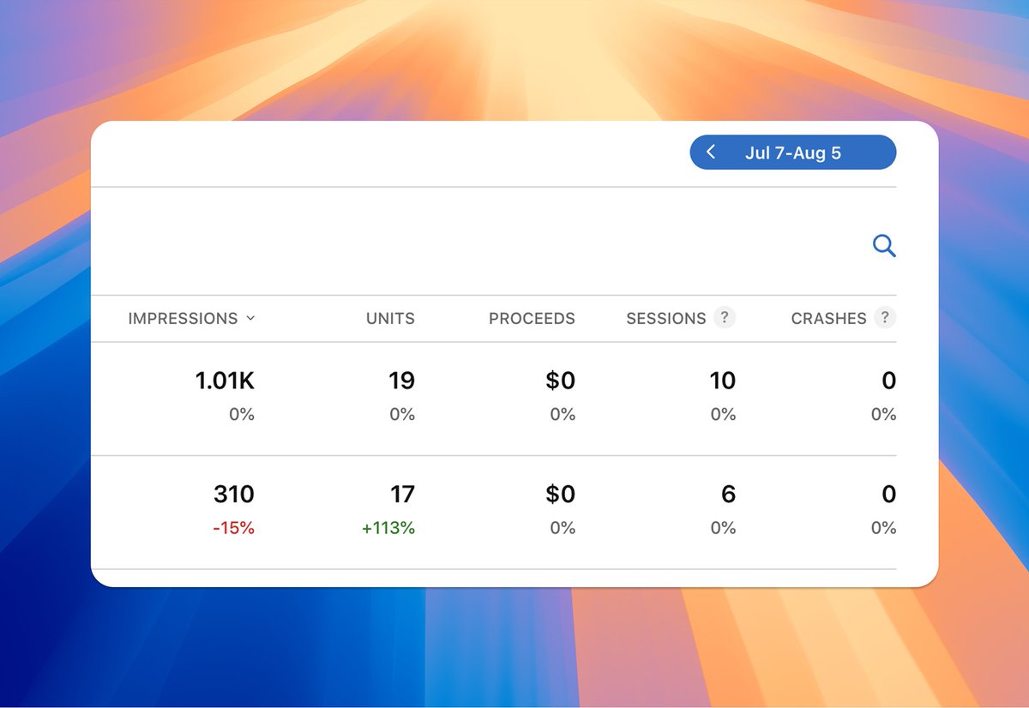Image resolution: width=1029 pixels, height=708 pixels.
Task: Click the search magnifier icon
Action: pos(884,247)
